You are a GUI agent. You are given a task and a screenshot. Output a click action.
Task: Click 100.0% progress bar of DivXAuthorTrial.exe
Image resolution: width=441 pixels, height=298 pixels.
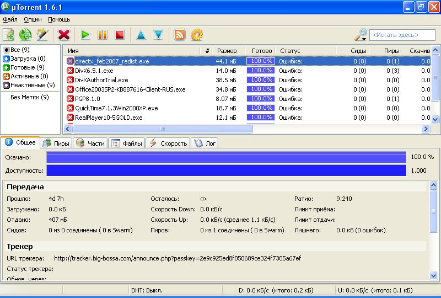[261, 79]
